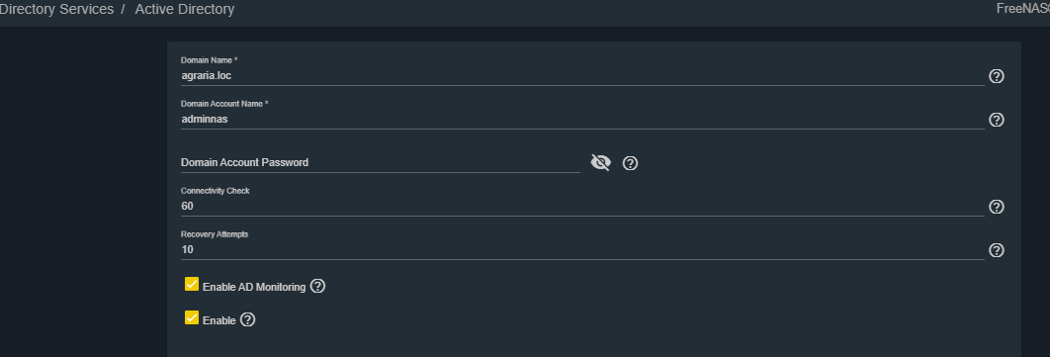This screenshot has height=357, width=1050.
Task: Open help for Domain Account Name field
Action: [x=997, y=120]
